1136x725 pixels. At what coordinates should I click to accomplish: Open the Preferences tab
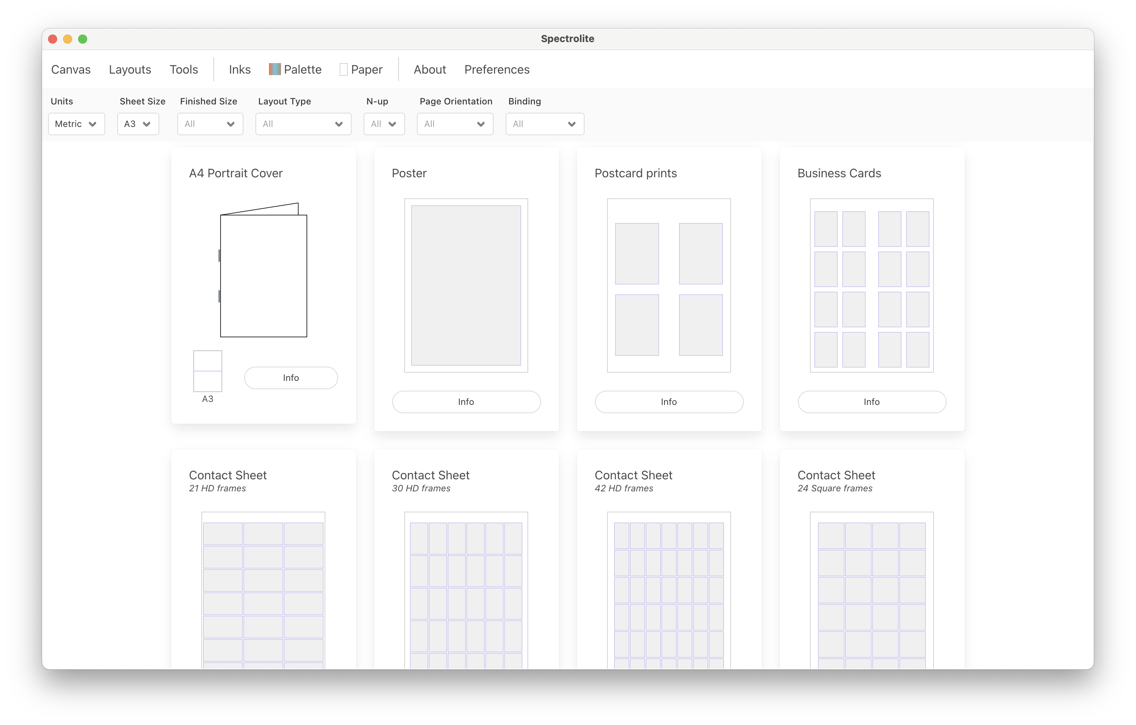pyautogui.click(x=497, y=69)
